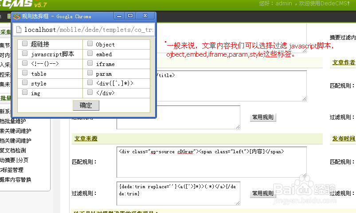Click the 确定 confirm button
The width and height of the screenshot is (356, 213).
click(86, 105)
